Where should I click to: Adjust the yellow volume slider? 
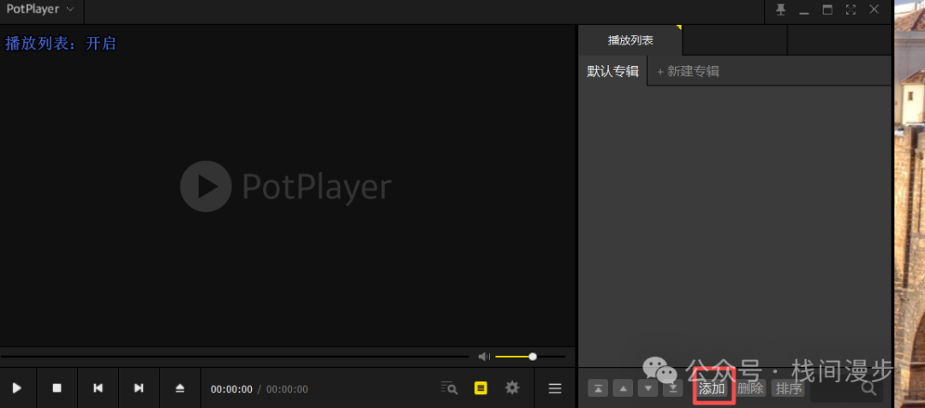click(530, 356)
